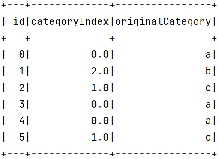The width and height of the screenshot is (219, 159).
Task: Select originalCategory c in last row
Action: 208,138
